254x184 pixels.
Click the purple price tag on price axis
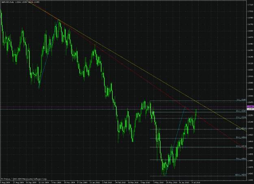[x=250, y=107]
